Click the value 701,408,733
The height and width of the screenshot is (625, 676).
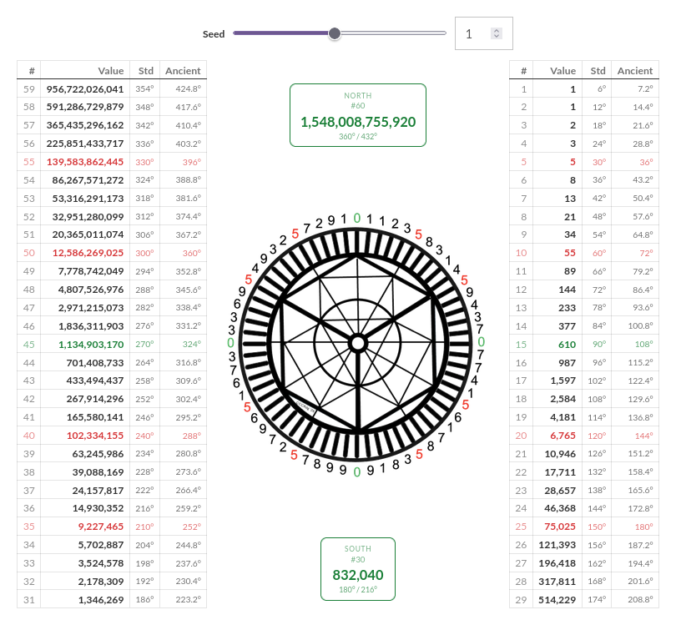point(95,363)
